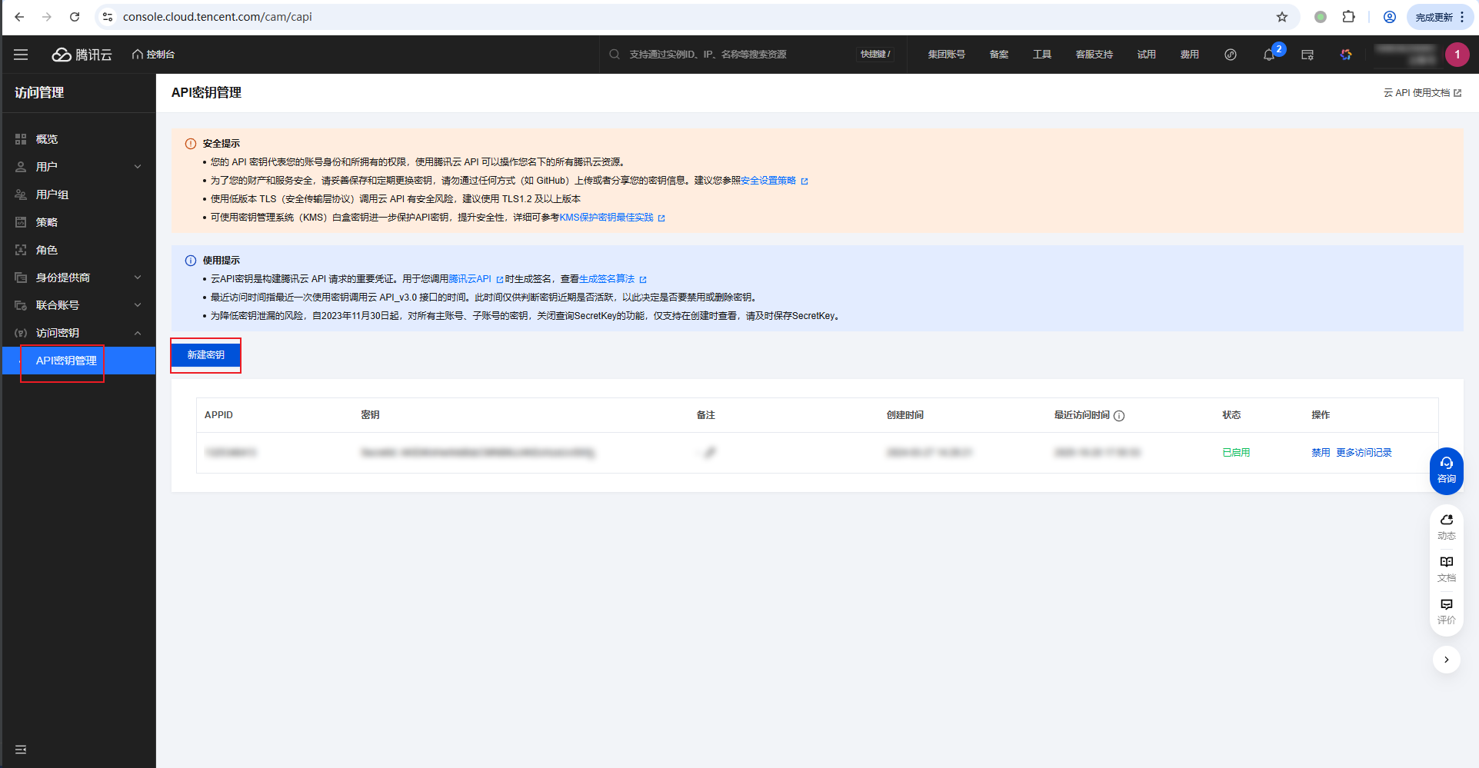
Task: Select API密钥管理 in the sidebar
Action: (x=78, y=361)
